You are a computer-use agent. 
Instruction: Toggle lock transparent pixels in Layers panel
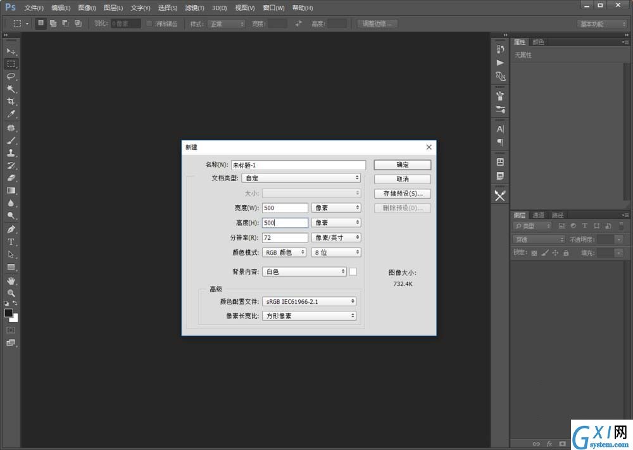[534, 253]
